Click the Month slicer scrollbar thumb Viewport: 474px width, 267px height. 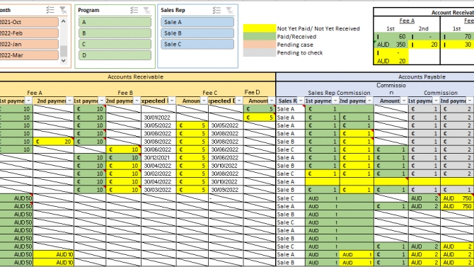64,51
